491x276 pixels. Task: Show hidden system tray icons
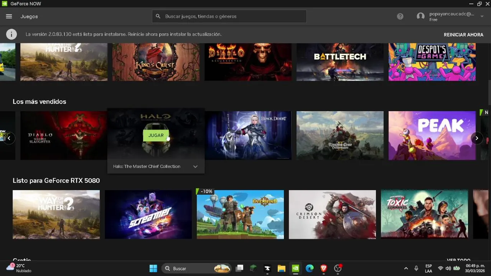[x=406, y=268]
